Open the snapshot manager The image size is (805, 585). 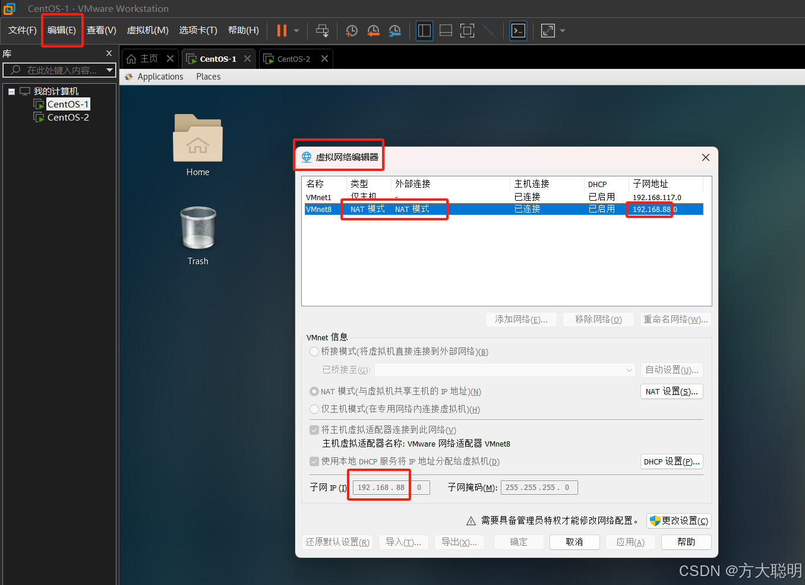click(395, 30)
